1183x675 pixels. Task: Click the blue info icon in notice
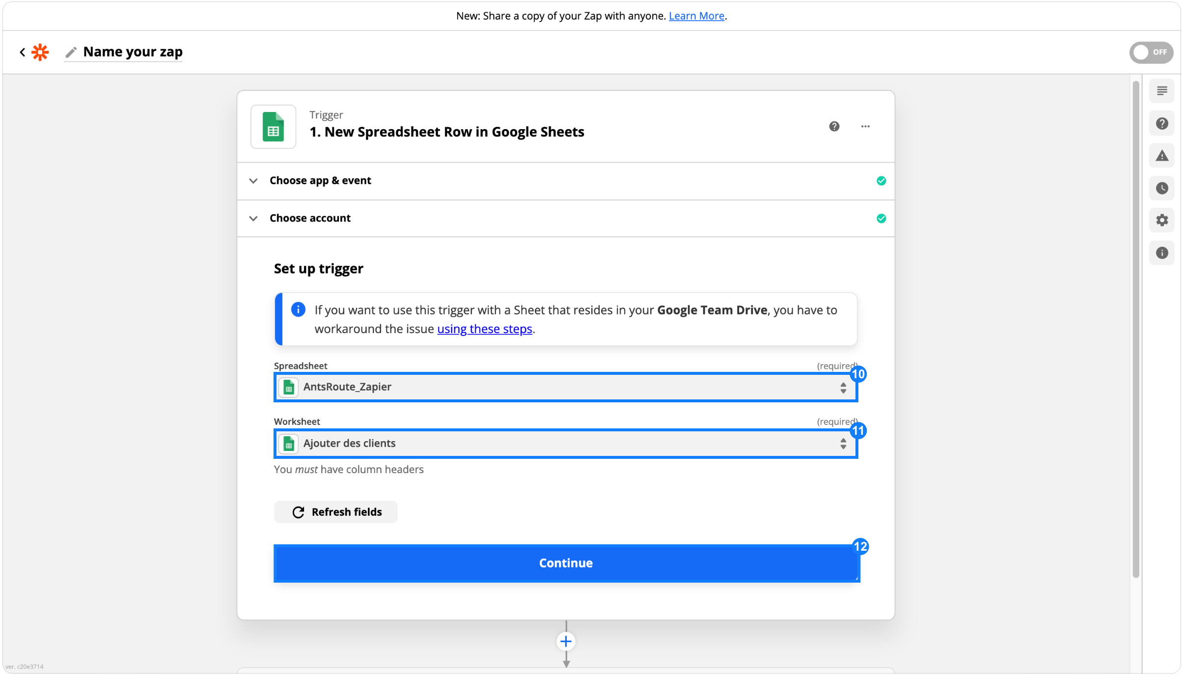tap(298, 309)
